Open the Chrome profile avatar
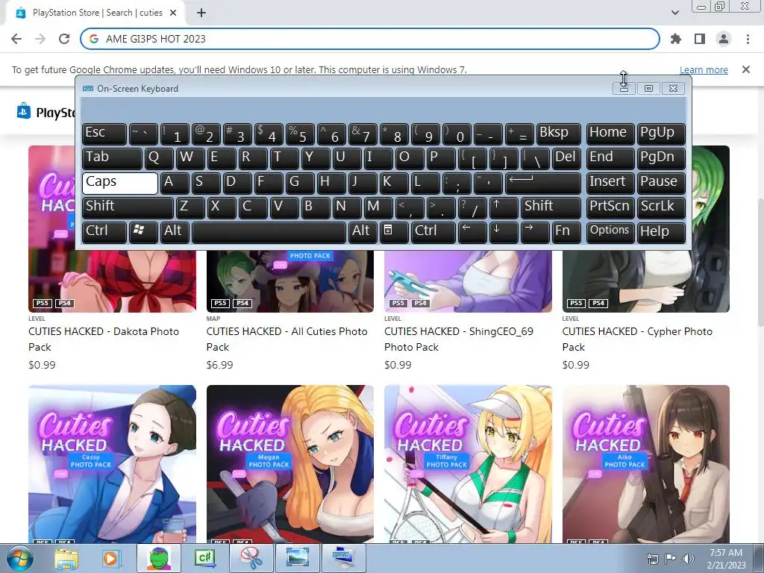 pos(724,39)
